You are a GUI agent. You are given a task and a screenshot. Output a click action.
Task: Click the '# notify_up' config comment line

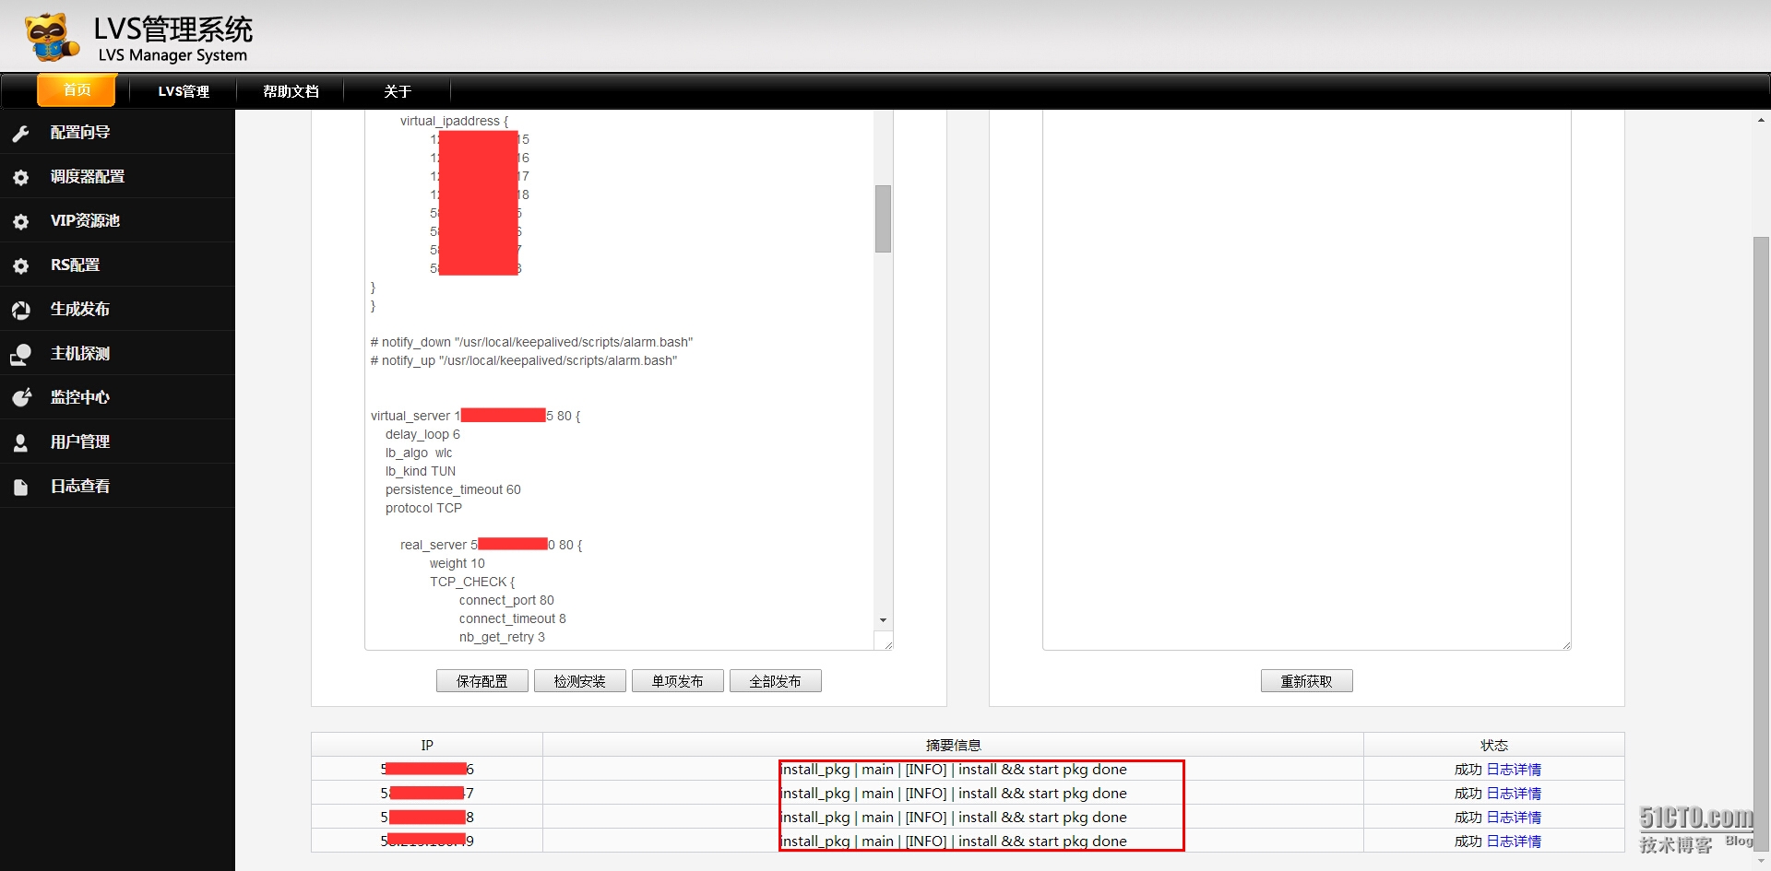[x=524, y=360]
